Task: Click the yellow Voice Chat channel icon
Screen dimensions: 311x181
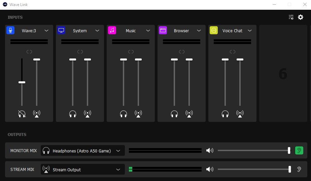Action: click(x=214, y=31)
